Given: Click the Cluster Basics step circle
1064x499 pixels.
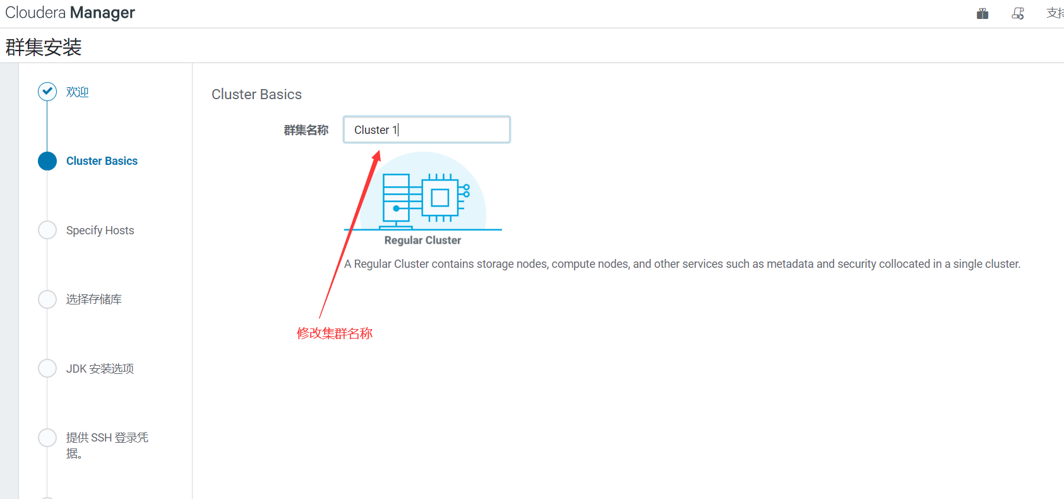Looking at the screenshot, I should (x=47, y=161).
